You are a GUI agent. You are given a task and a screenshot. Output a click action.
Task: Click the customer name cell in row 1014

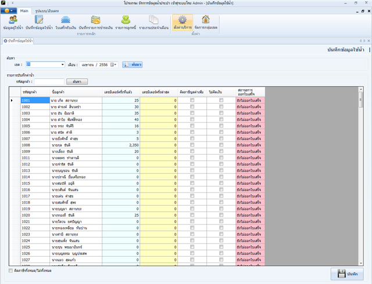click(x=76, y=177)
